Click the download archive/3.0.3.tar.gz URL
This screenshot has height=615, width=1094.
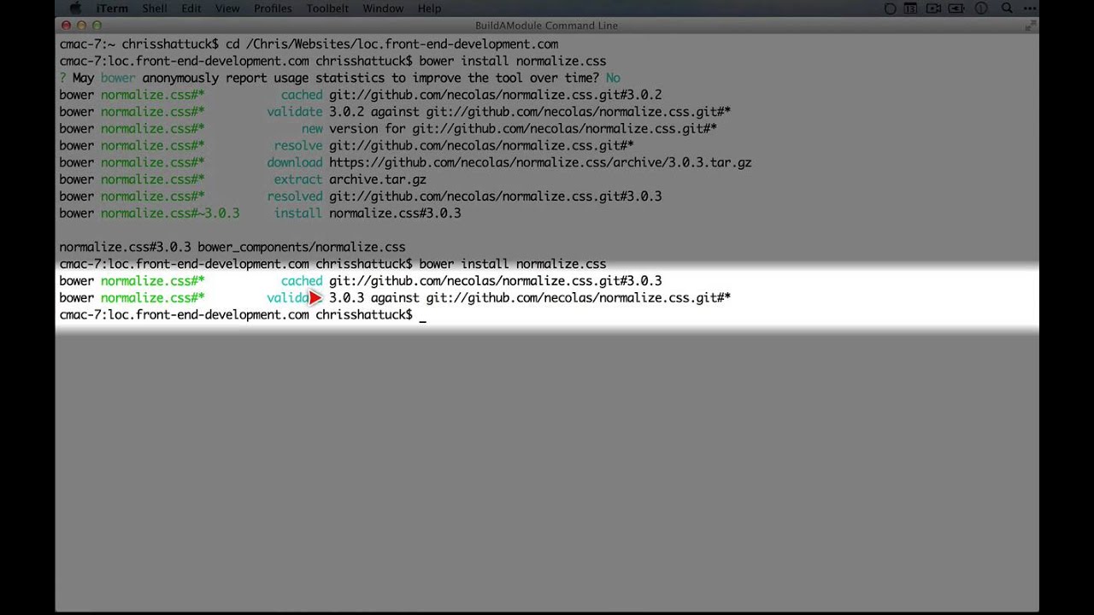540,162
